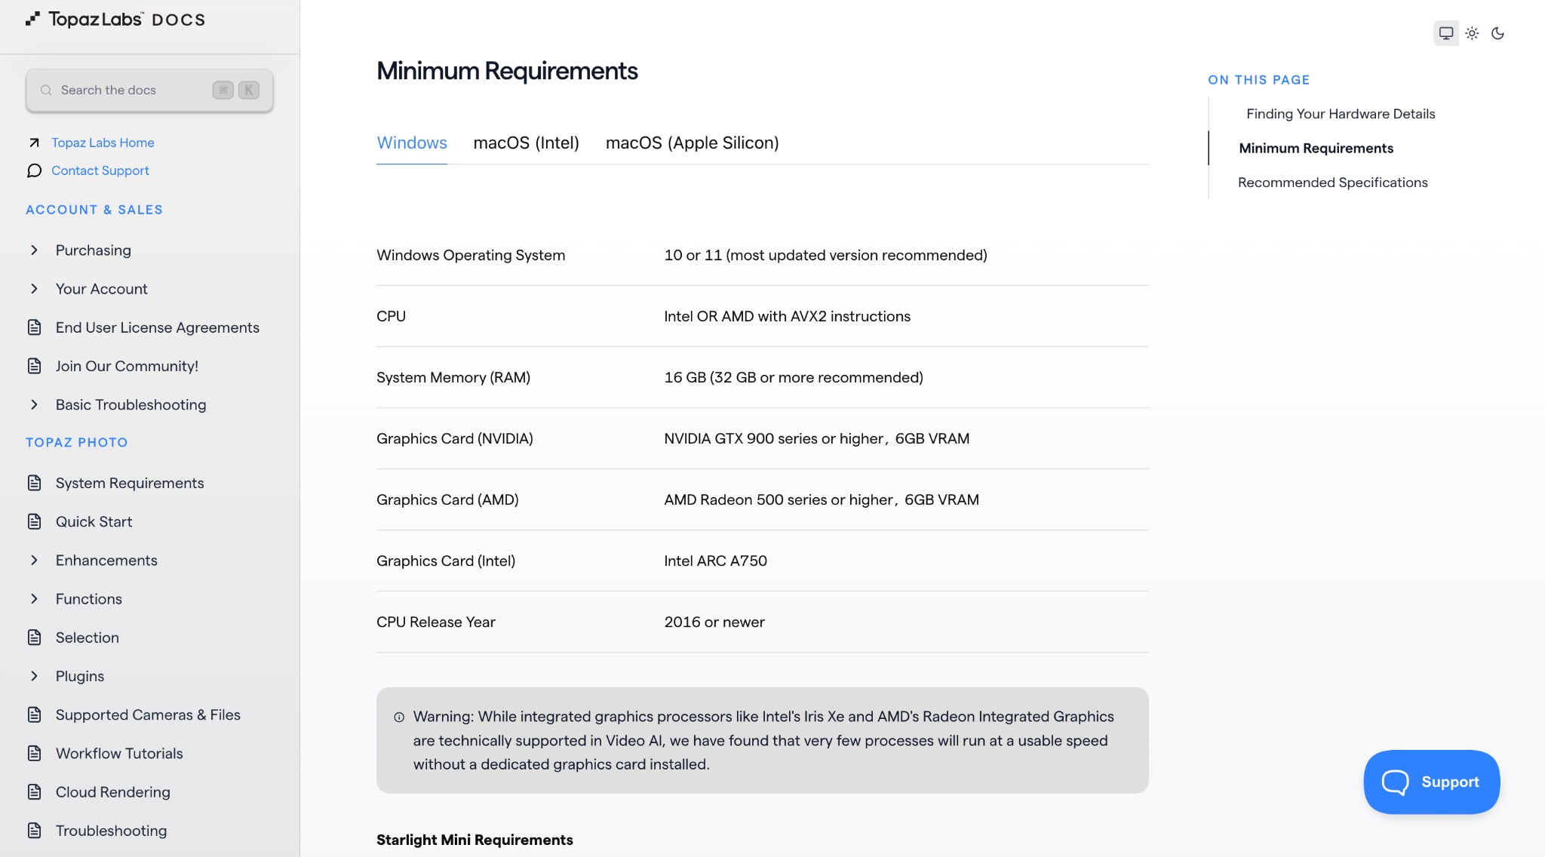Expand the Plugins section
1545x857 pixels.
35,676
